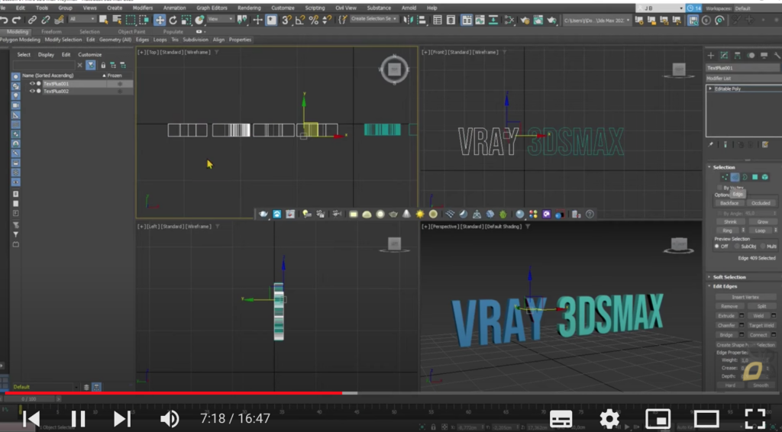Click the Align tool icon
This screenshot has height=432, width=782.
click(422, 20)
